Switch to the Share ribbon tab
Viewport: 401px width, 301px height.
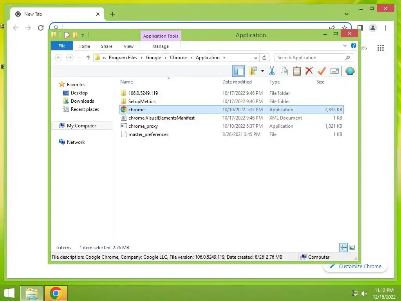(107, 46)
